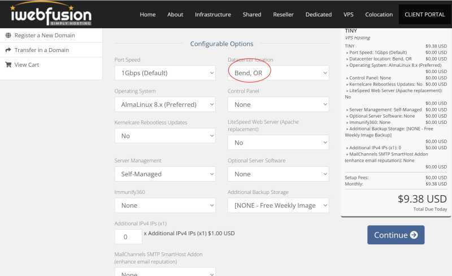Open the Immunify360 dropdown

pyautogui.click(x=165, y=205)
